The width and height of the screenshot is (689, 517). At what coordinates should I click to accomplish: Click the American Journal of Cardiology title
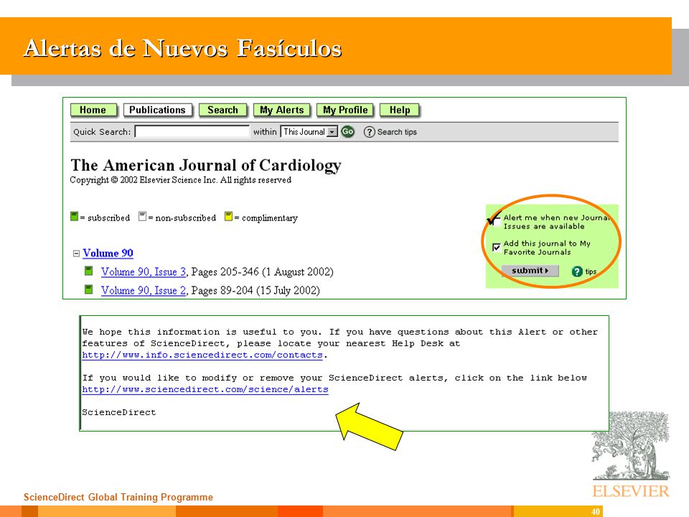206,166
